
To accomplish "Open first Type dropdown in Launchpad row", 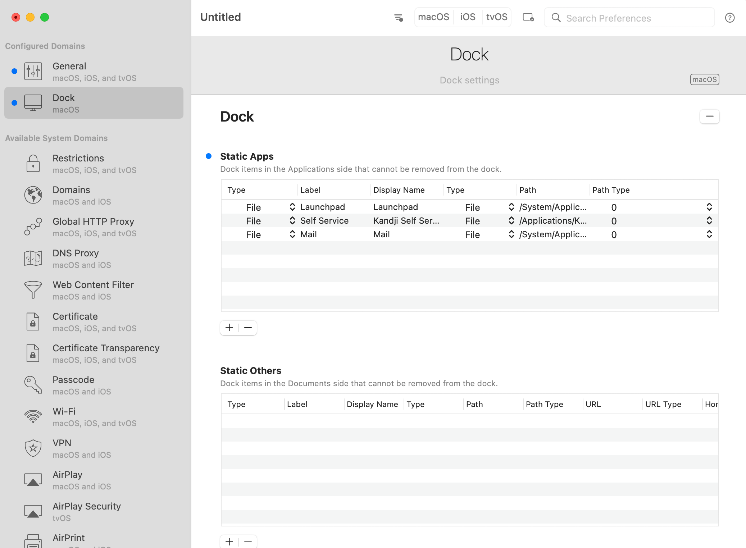I will pos(292,207).
